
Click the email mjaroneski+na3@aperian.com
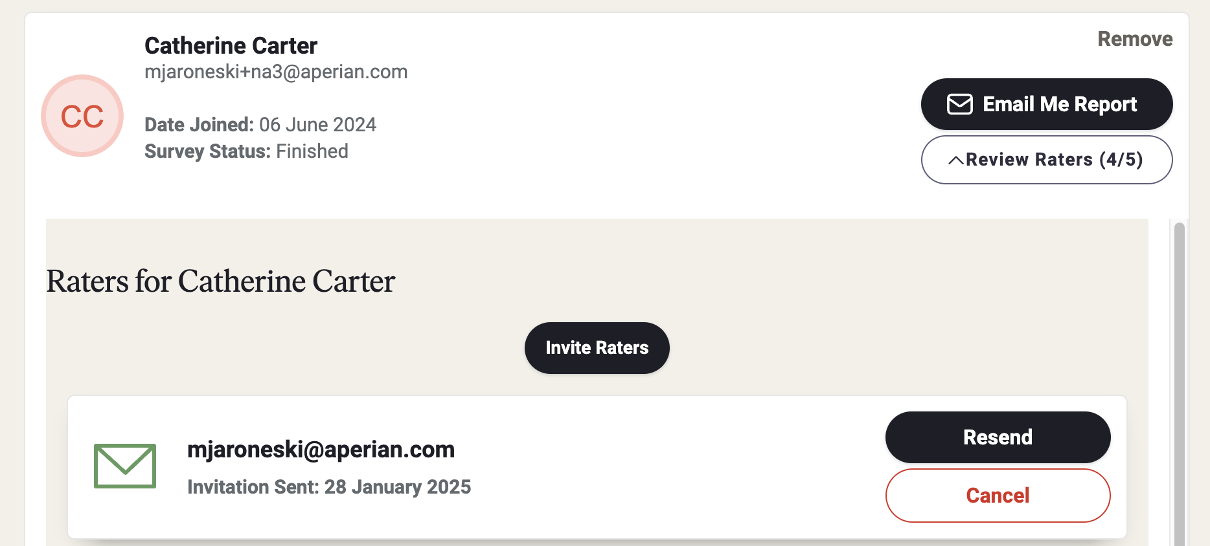(276, 72)
